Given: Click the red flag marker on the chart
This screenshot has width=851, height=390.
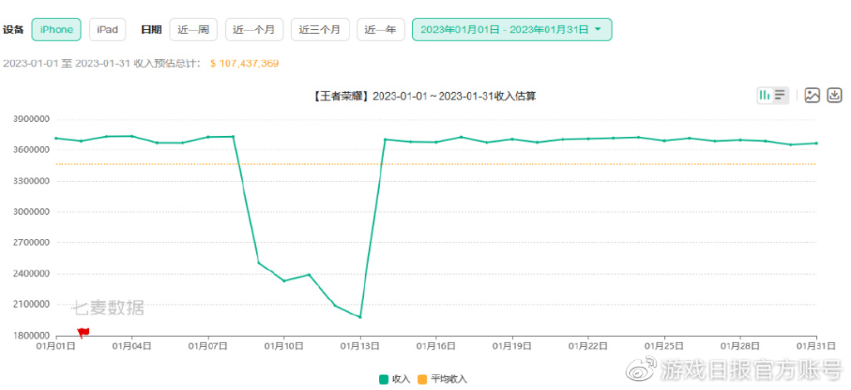Looking at the screenshot, I should (x=83, y=333).
